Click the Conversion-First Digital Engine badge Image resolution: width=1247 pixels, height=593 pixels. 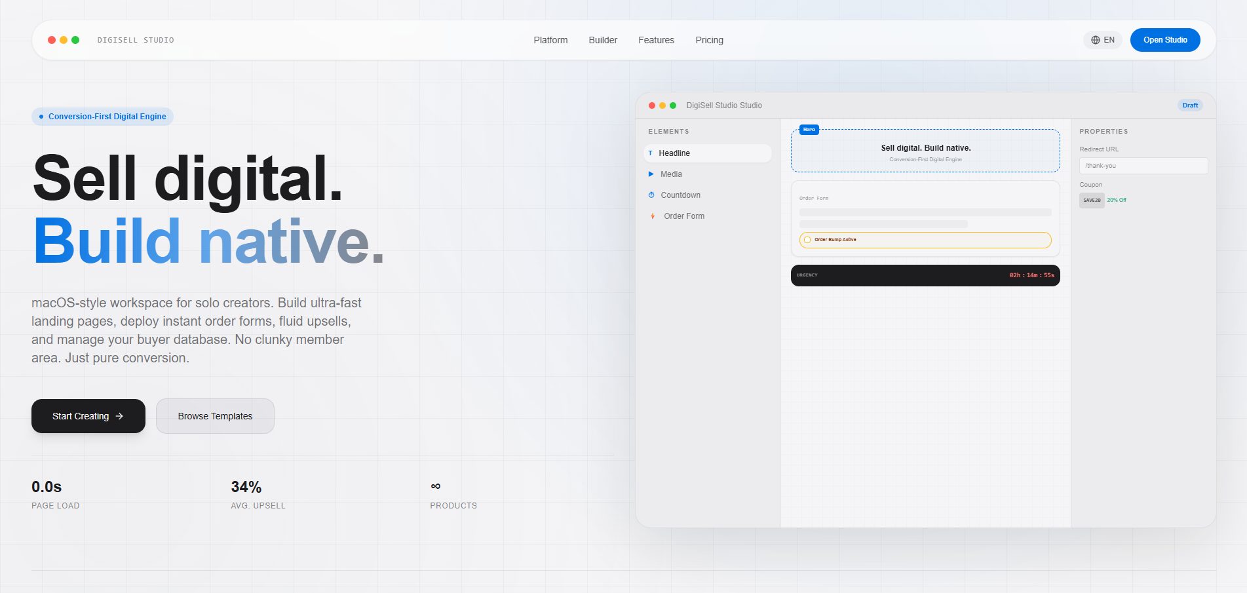(103, 117)
